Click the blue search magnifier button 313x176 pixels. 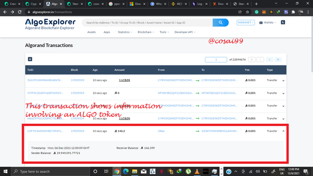point(221,22)
